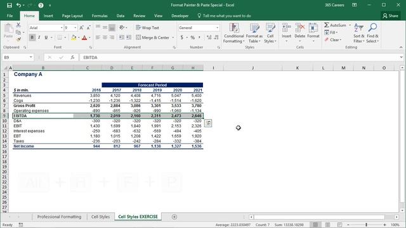Select the Net Income label cell
406x228 pixels.
[43, 146]
